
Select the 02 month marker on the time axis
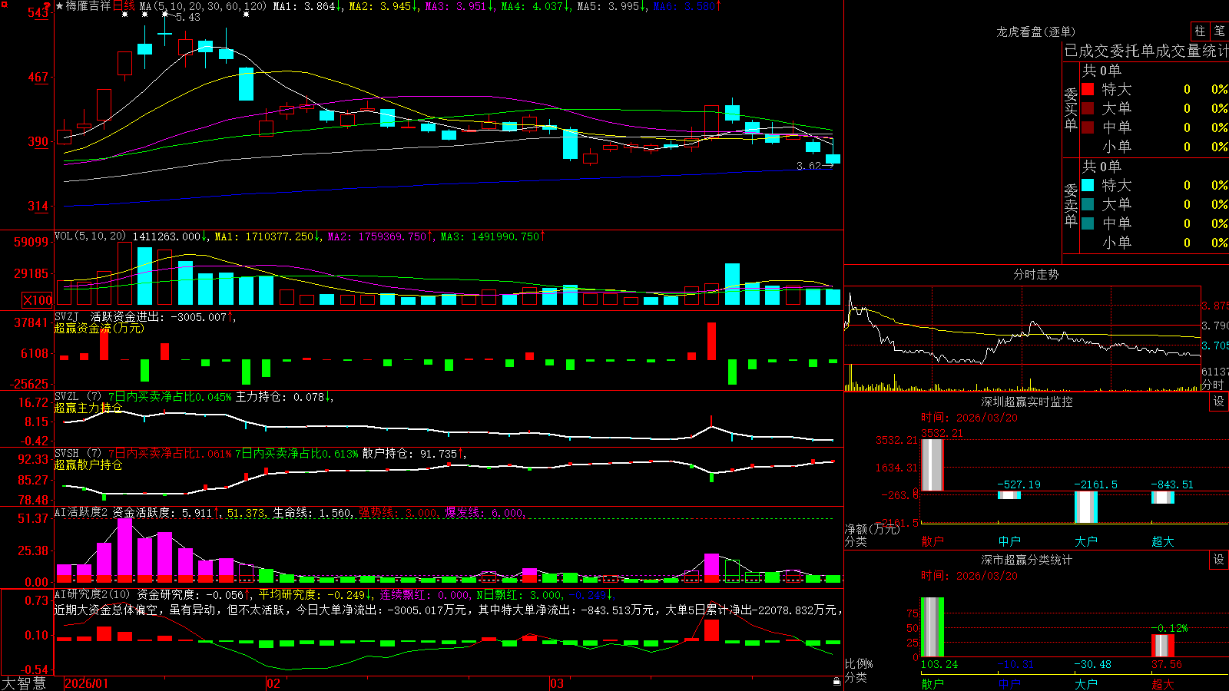point(273,683)
